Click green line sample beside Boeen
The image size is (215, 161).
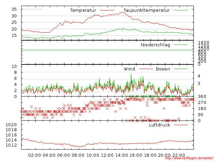(181, 69)
